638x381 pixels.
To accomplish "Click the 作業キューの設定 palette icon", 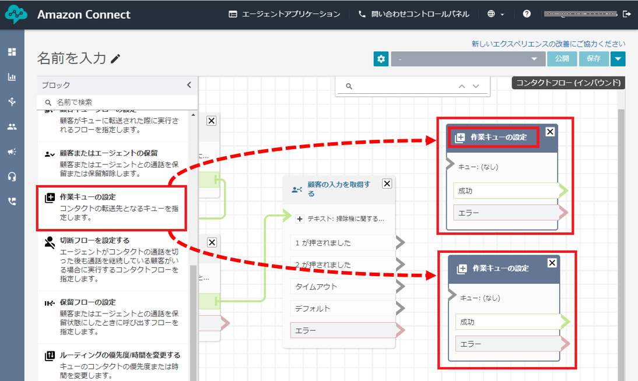I will click(50, 198).
